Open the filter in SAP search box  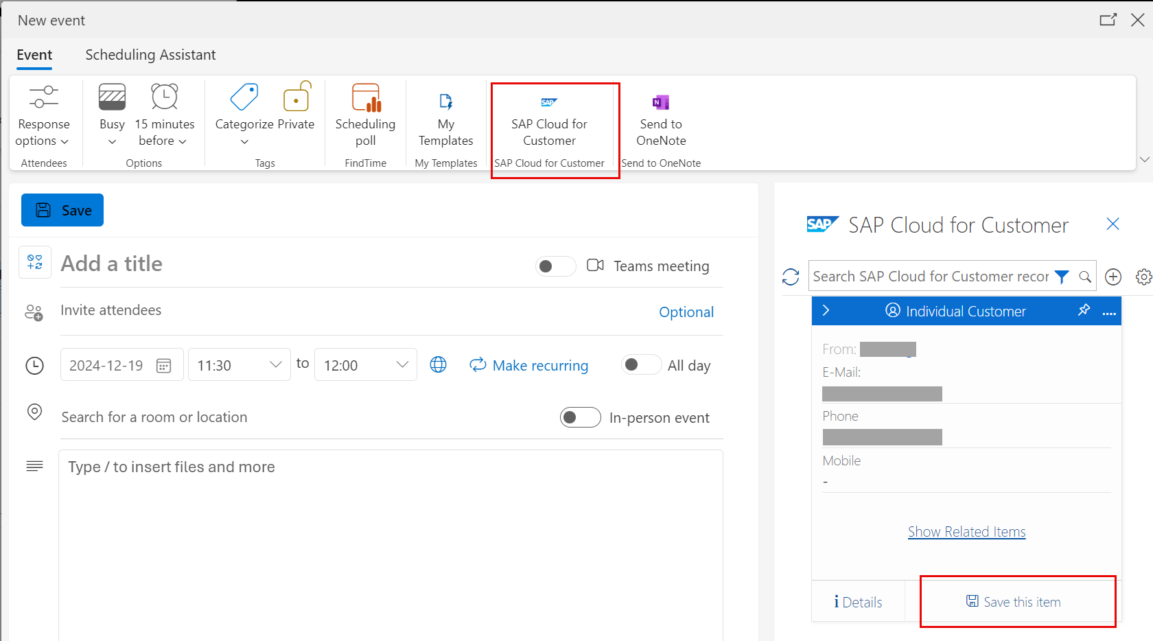pos(1062,277)
